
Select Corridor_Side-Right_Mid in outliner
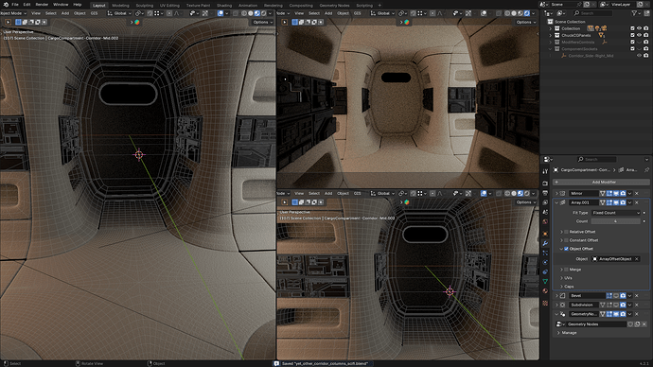[x=591, y=56]
